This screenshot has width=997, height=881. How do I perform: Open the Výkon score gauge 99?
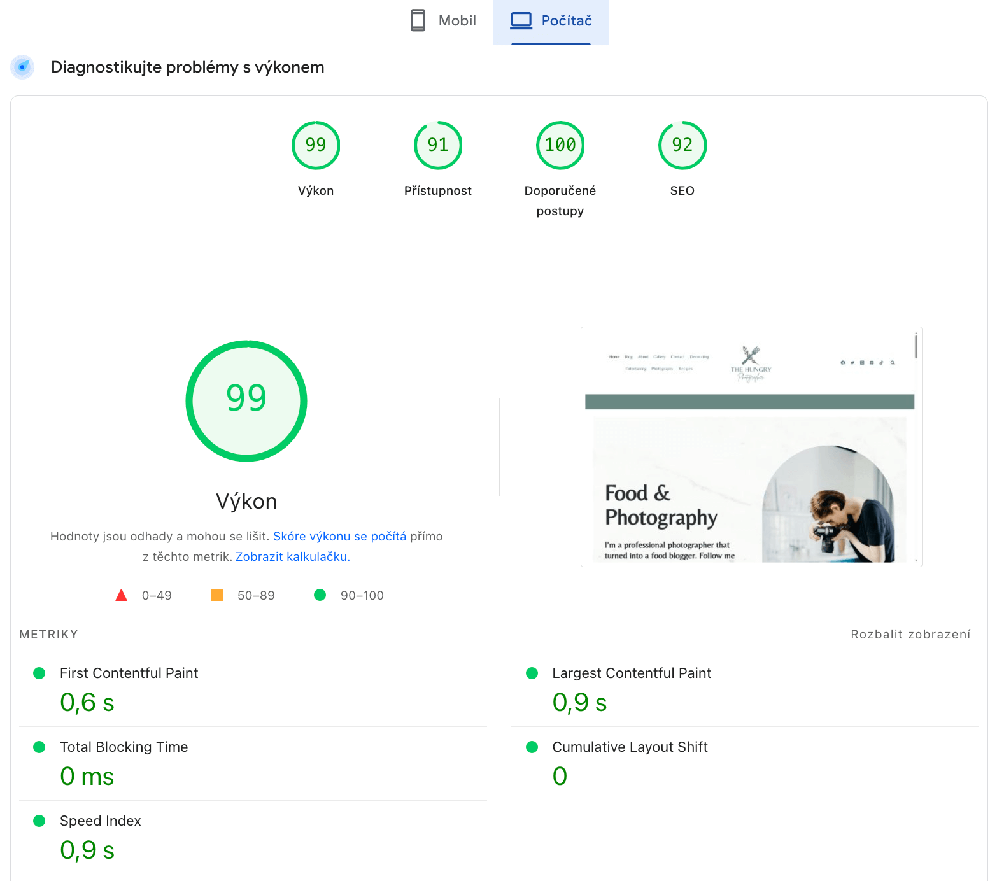pyautogui.click(x=316, y=145)
